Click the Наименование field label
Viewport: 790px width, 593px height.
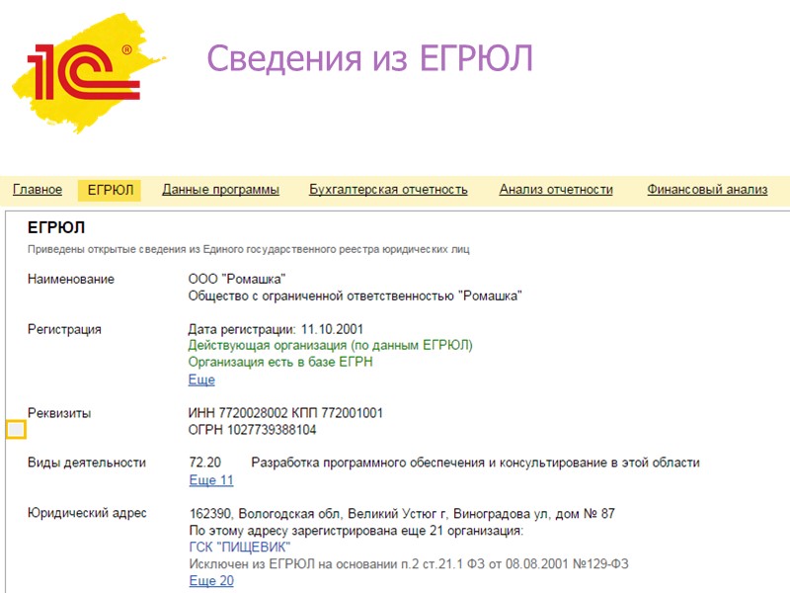pyautogui.click(x=71, y=279)
